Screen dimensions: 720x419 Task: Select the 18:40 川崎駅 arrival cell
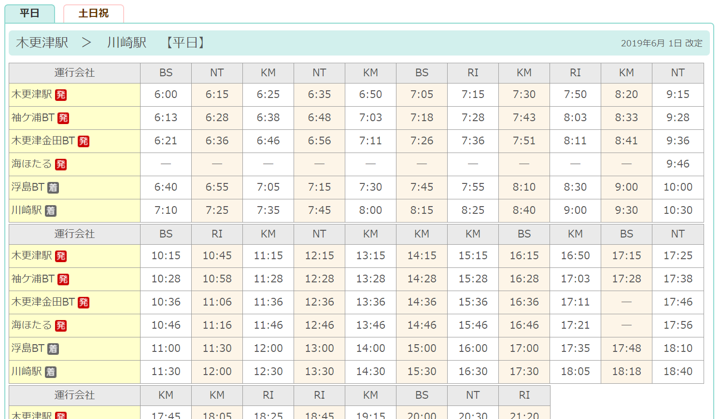tap(678, 372)
